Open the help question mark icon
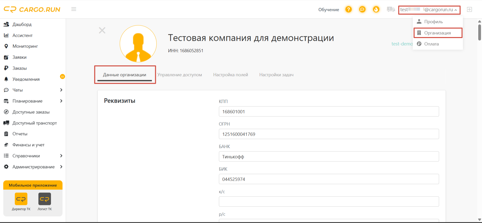 point(348,9)
